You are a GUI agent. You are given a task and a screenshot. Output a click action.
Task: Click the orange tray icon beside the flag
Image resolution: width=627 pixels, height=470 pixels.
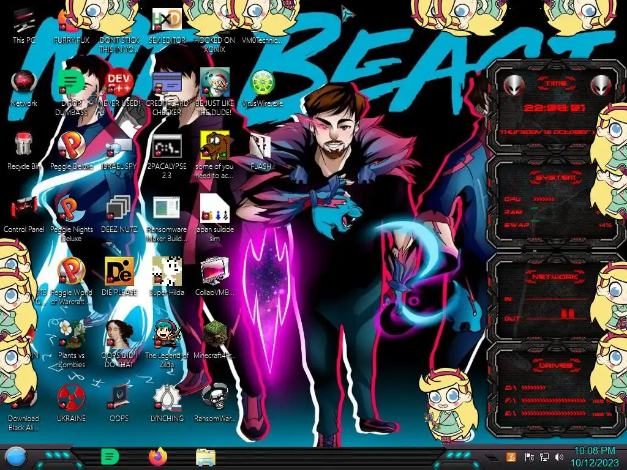tap(511, 457)
